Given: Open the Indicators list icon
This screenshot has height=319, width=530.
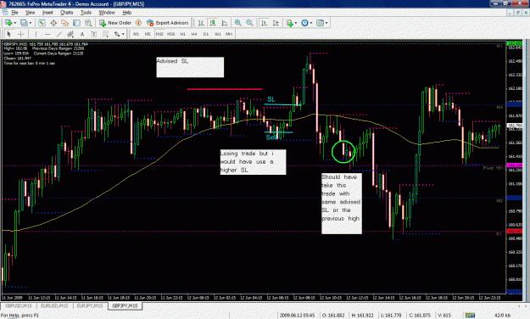Looking at the screenshot, I should coord(289,23).
